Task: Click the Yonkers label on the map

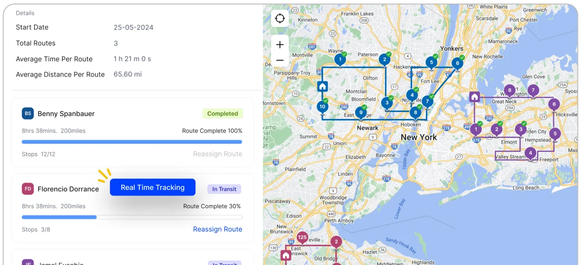Action: [452, 48]
